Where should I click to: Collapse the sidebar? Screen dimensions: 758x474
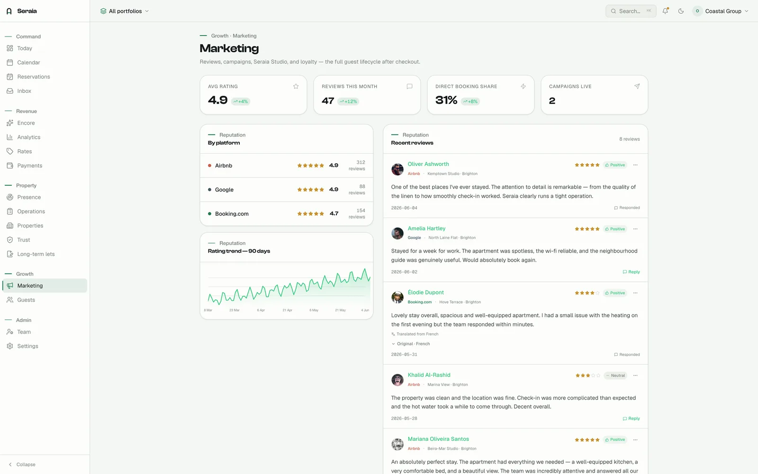(x=22, y=465)
